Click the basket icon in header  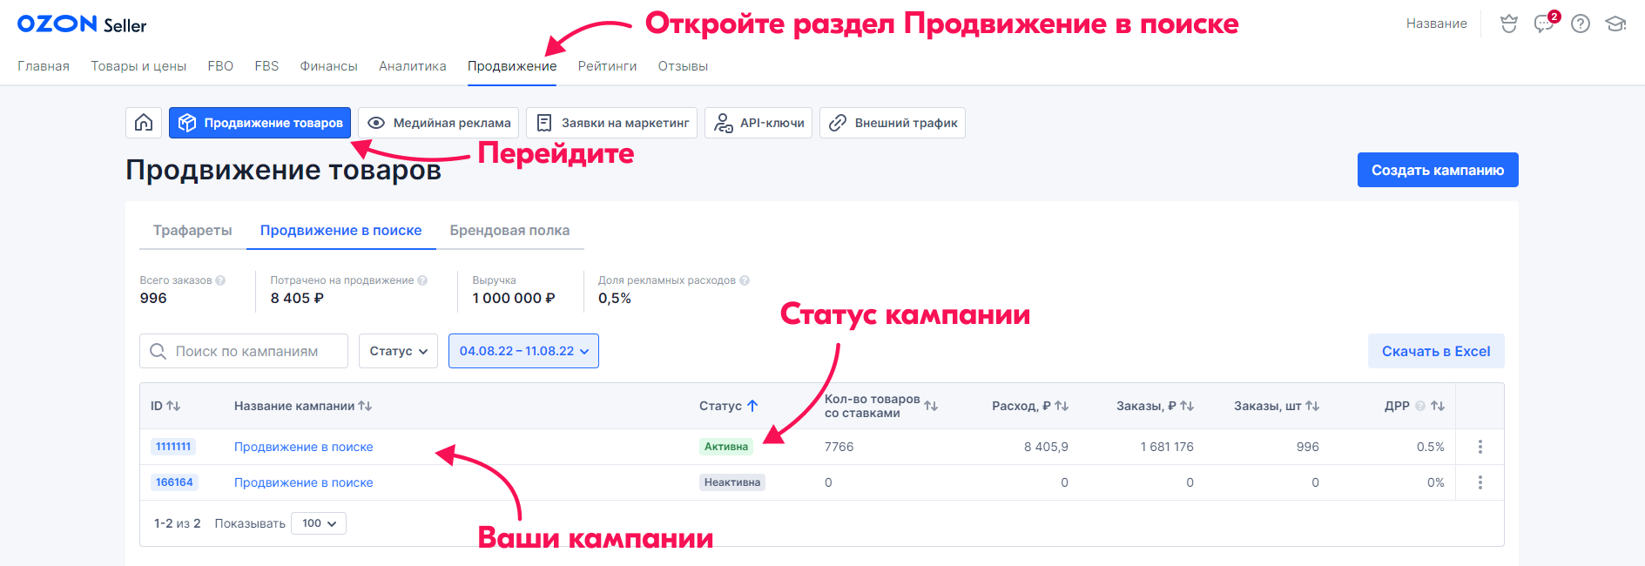coord(1508,24)
